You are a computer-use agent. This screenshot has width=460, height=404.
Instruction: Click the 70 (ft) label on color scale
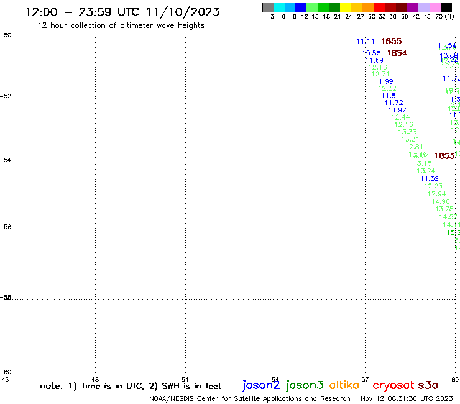(x=444, y=16)
